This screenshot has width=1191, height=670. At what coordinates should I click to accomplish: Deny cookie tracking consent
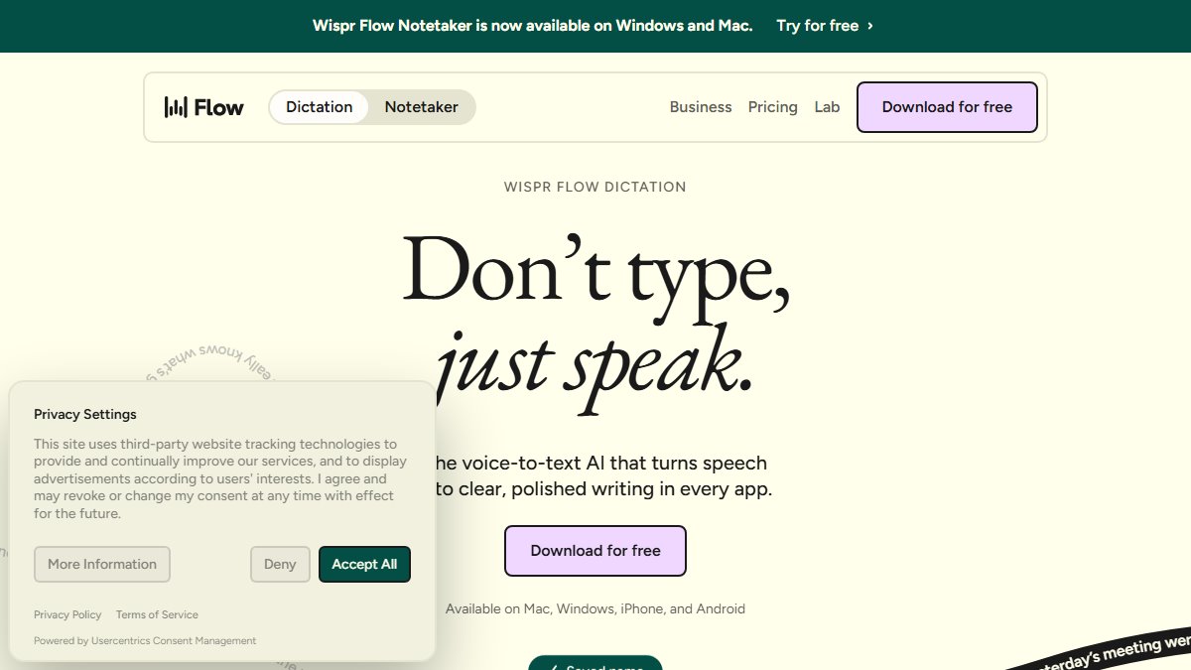pos(280,564)
